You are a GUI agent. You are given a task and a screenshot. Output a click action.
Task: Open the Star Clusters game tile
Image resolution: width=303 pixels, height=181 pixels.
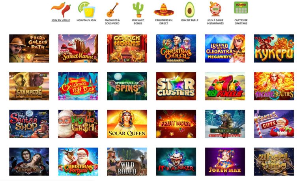pyautogui.click(x=176, y=86)
